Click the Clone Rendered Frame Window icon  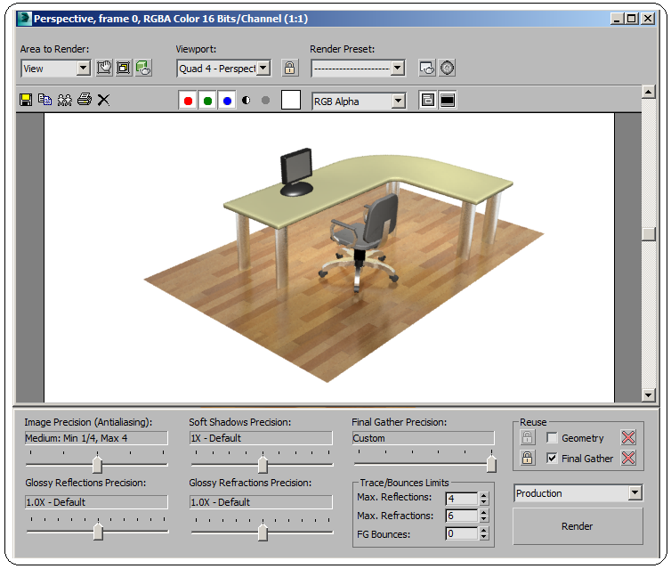(64, 100)
